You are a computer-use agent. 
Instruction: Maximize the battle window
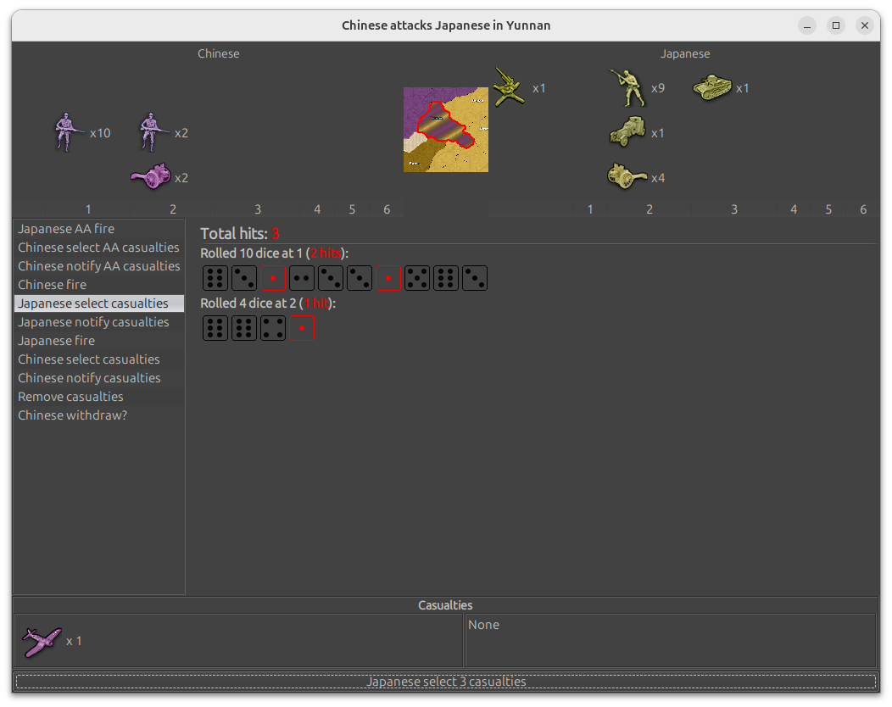click(x=836, y=25)
